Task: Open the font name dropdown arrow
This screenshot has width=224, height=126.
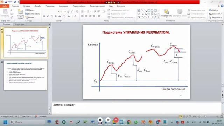Action: (58, 12)
